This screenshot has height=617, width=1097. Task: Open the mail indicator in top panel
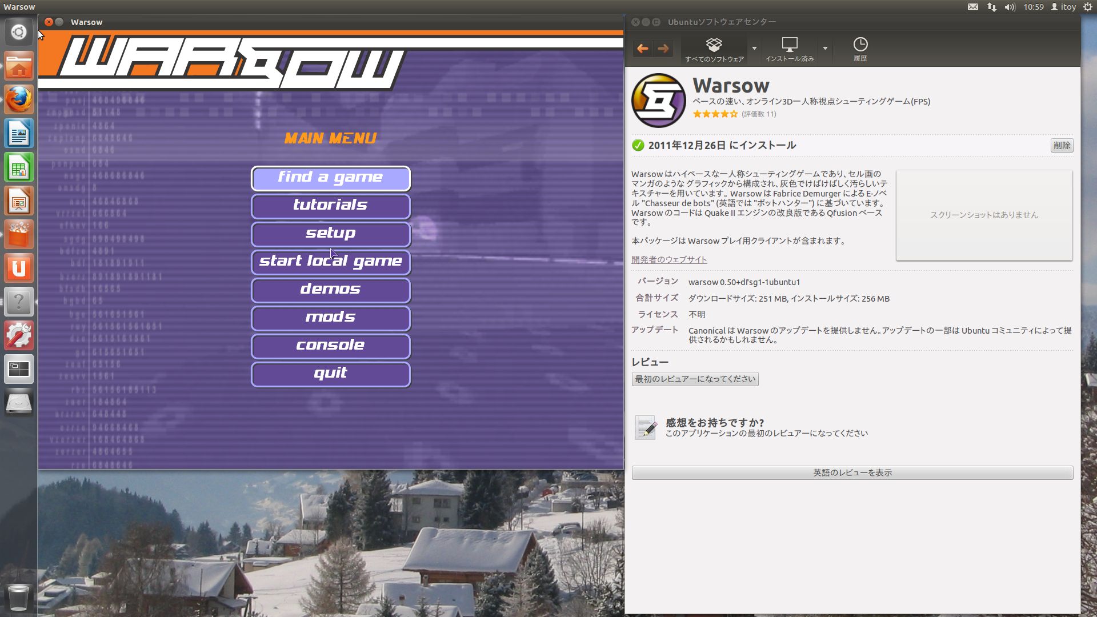coord(972,7)
